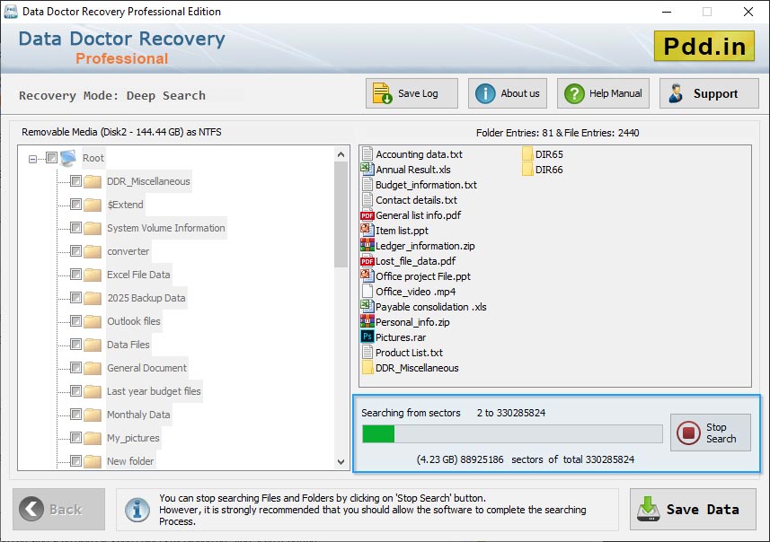
Task: Click the PDF icon of General list info.pdf
Action: pos(367,215)
